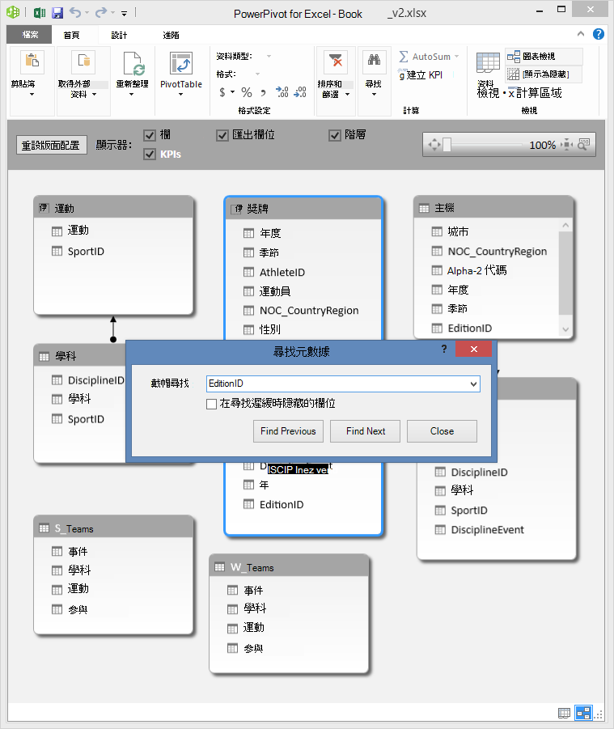The width and height of the screenshot is (614, 729).
Task: Click the blue Help question mark icon
Action: point(598,34)
